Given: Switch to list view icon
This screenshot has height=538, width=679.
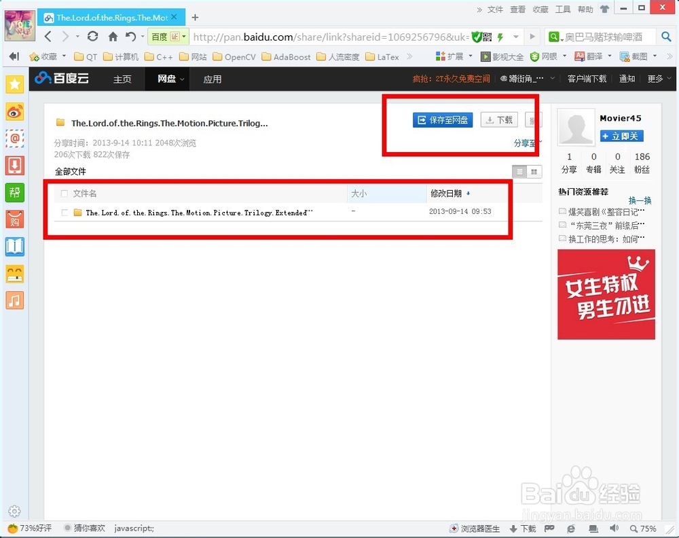Looking at the screenshot, I should 519,172.
